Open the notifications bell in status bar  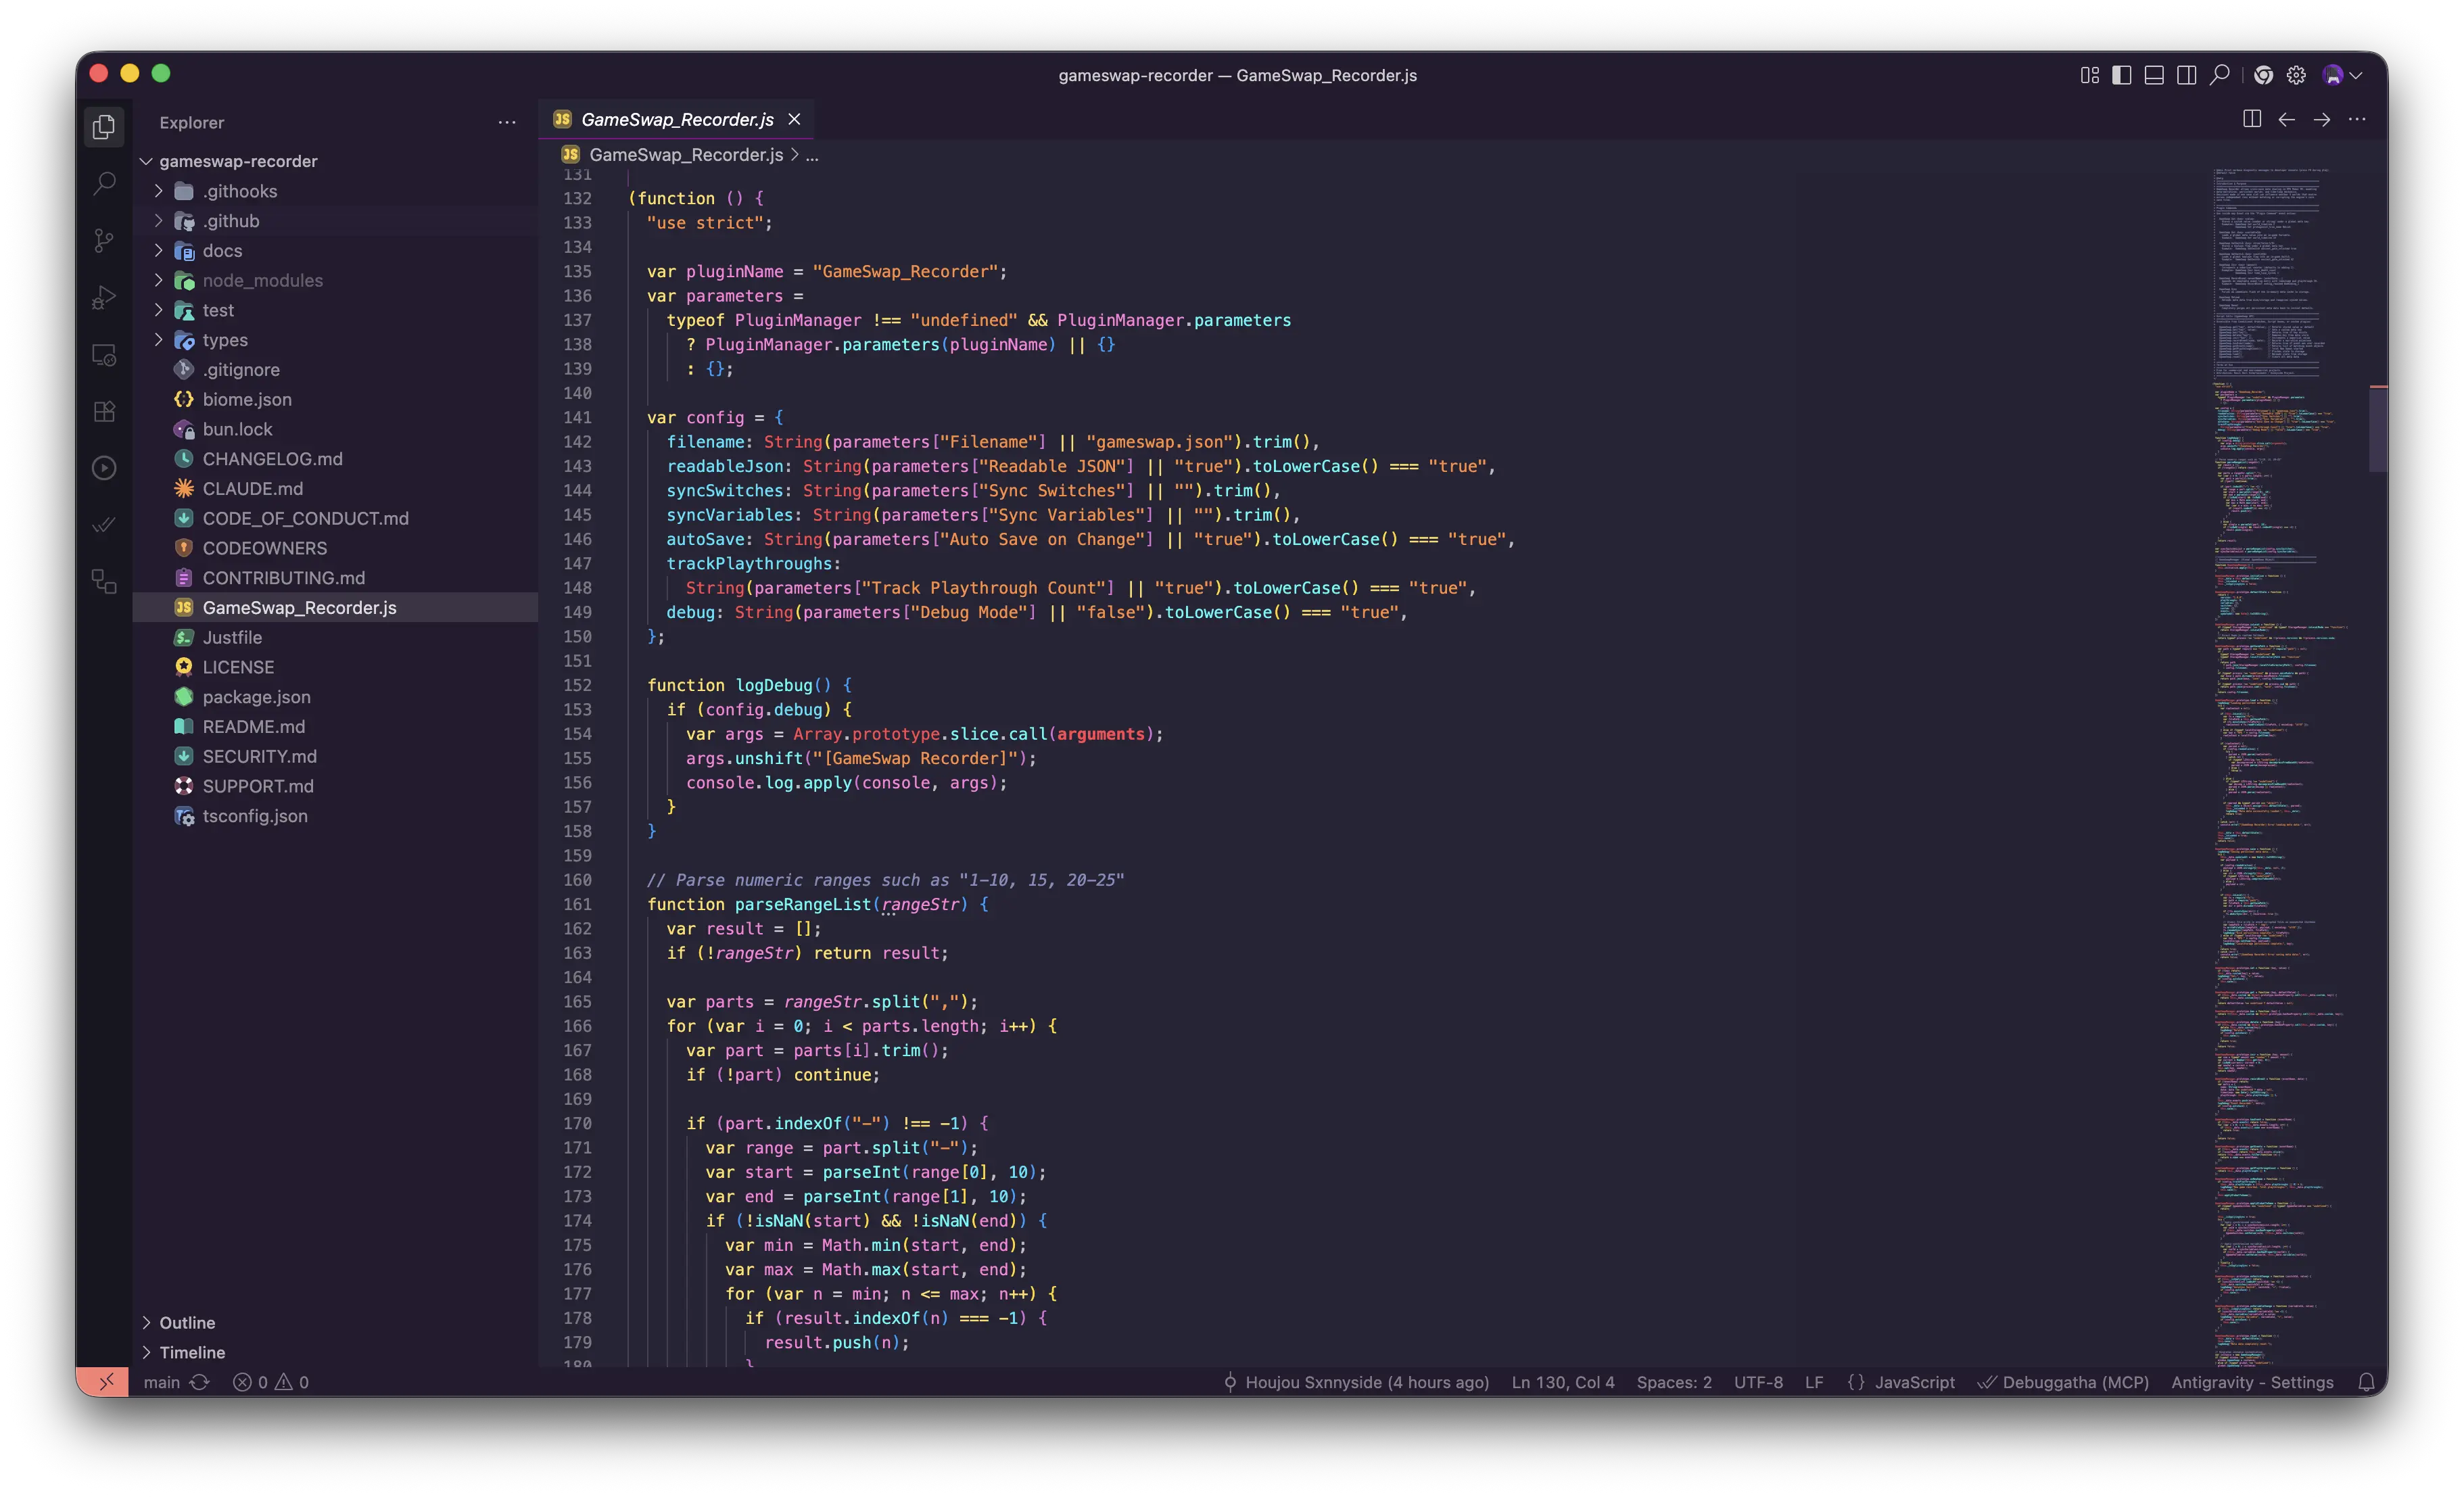tap(2366, 1382)
